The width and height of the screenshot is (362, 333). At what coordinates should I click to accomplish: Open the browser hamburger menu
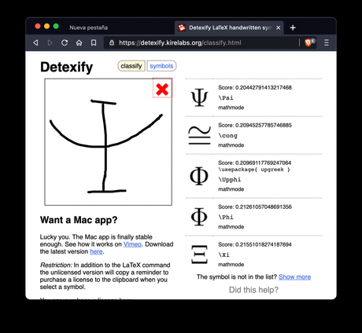click(x=327, y=42)
